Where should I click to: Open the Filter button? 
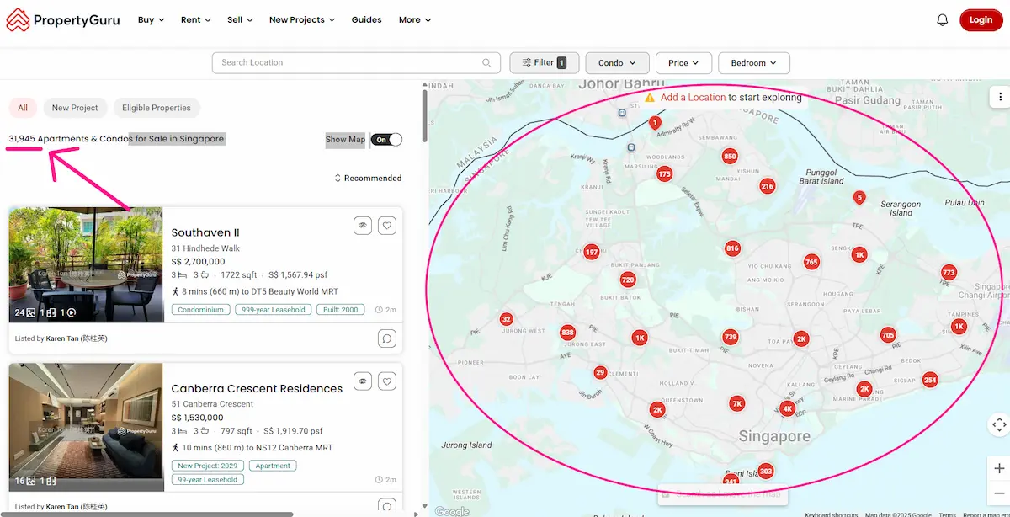click(544, 63)
